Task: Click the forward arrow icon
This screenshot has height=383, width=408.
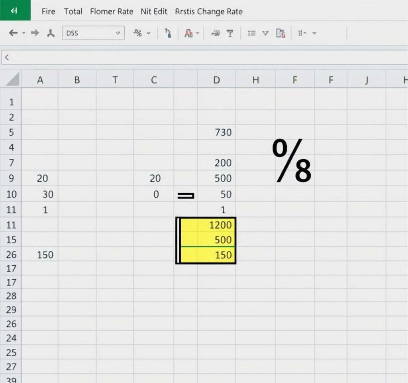Action: click(x=35, y=33)
